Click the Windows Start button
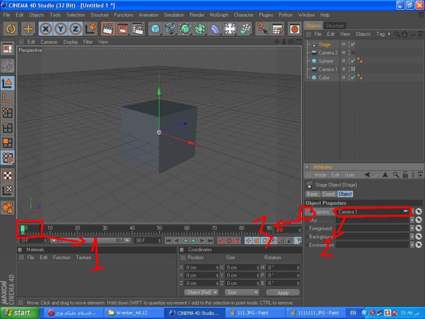The height and width of the screenshot is (319, 425). [17, 313]
